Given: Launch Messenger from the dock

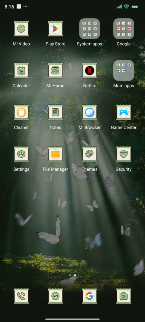Looking at the screenshot, I should [55, 296].
